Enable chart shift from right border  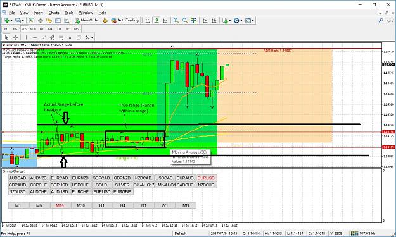(x=214, y=21)
